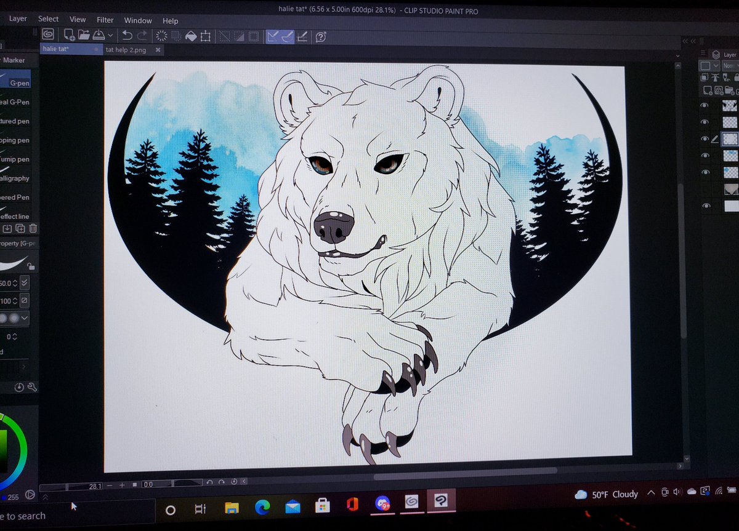Zoom in with the plus button
The width and height of the screenshot is (739, 531).
coord(122,485)
